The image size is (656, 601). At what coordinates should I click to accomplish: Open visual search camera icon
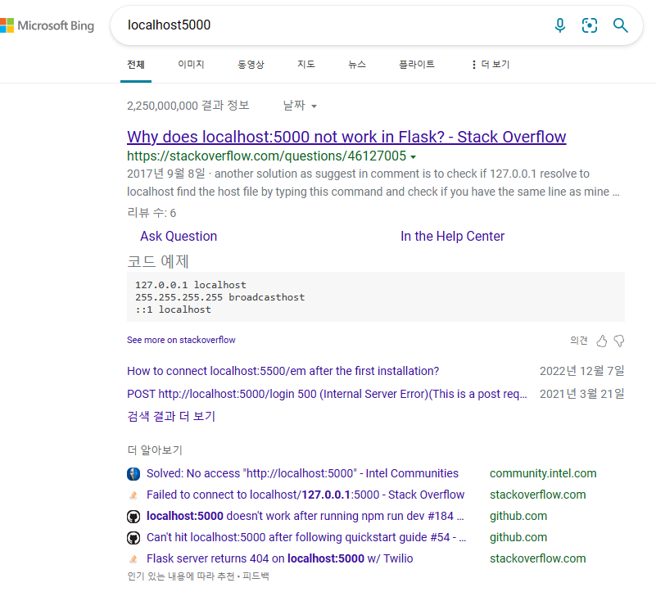(590, 25)
